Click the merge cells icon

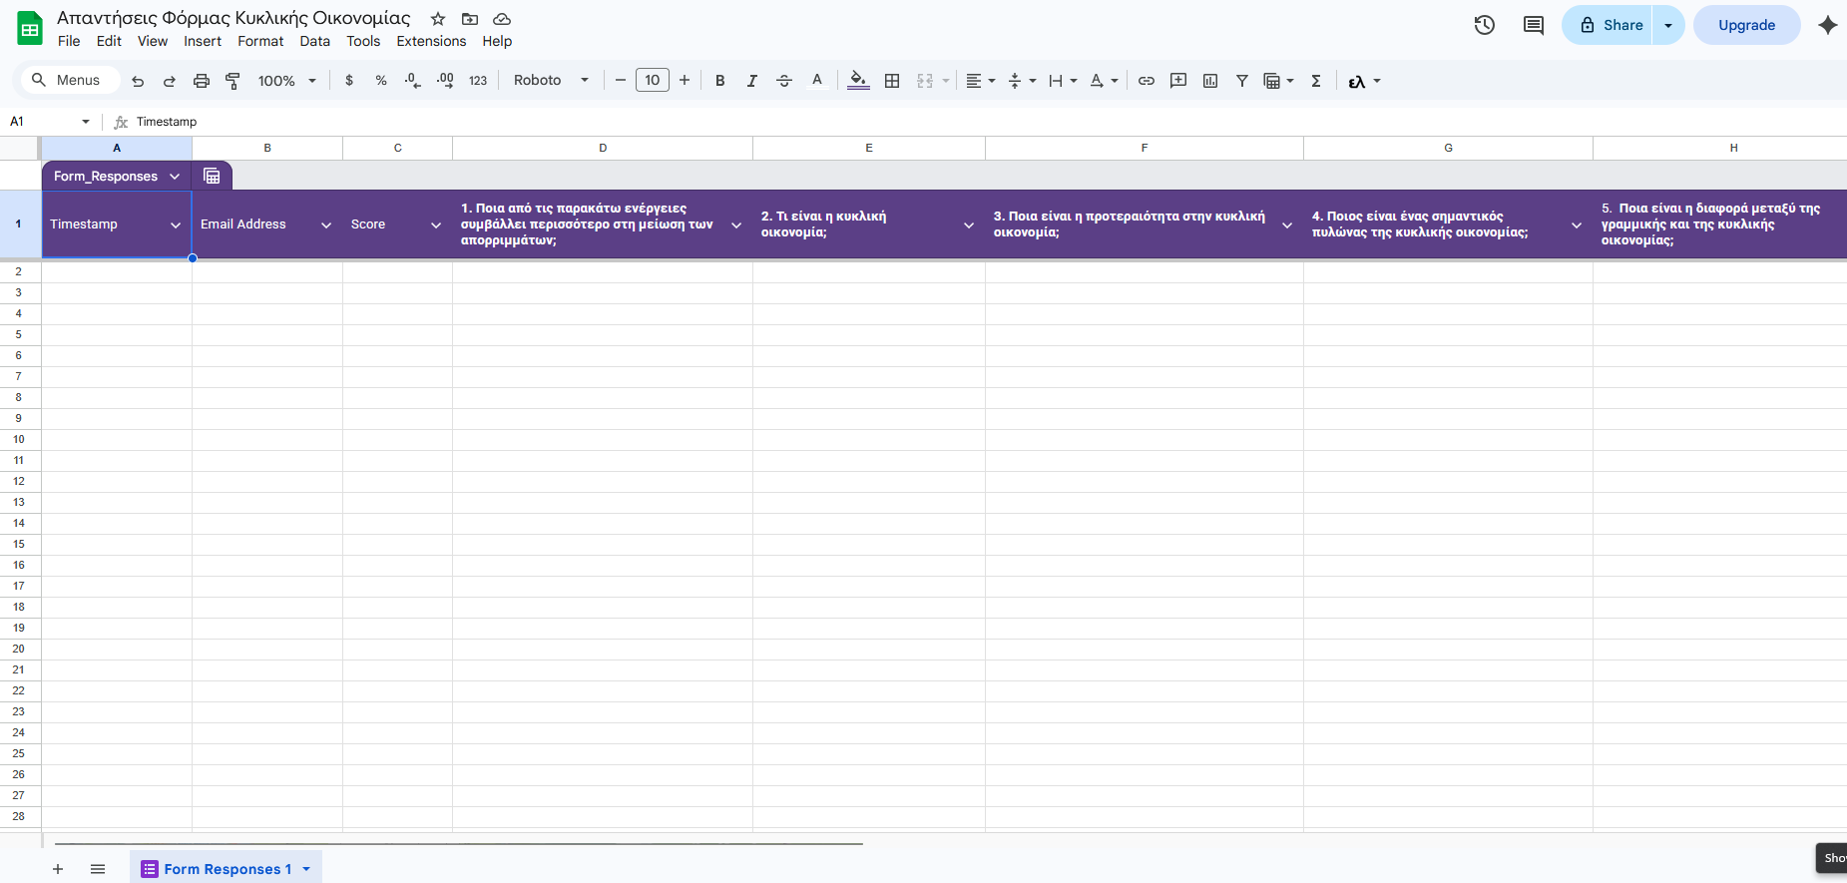pyautogui.click(x=925, y=81)
